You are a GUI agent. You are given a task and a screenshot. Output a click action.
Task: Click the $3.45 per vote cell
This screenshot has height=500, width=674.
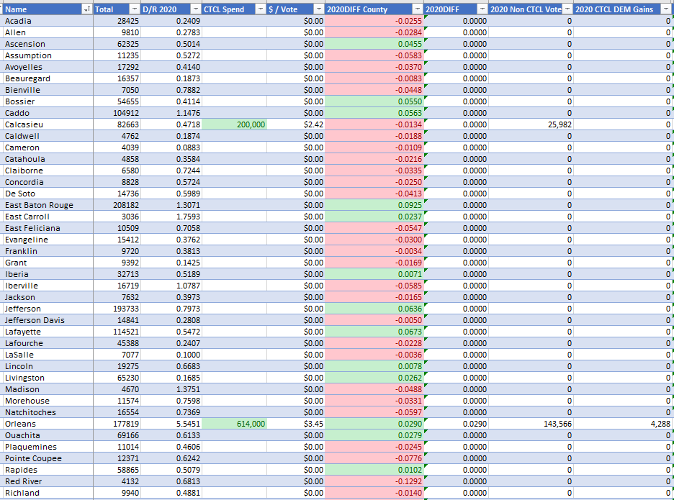296,424
